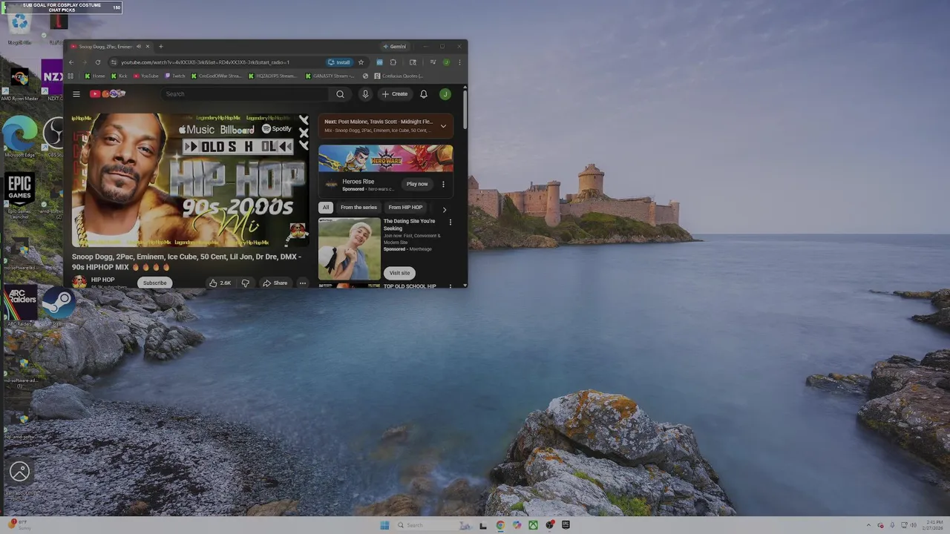Open Kick bookmark
The width and height of the screenshot is (950, 534).
[x=119, y=76]
